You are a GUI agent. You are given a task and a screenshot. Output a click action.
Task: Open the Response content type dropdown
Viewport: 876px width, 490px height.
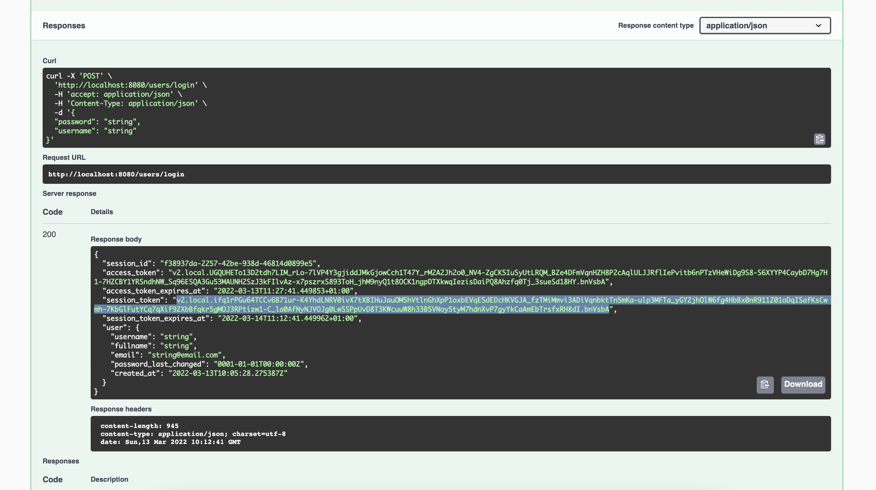(764, 25)
